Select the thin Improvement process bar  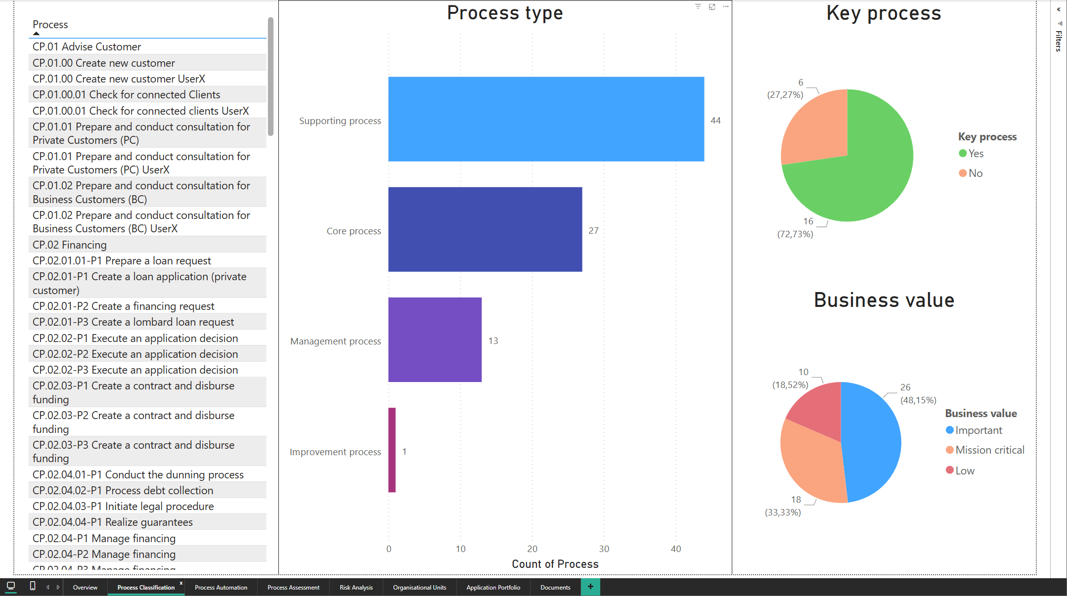[x=392, y=450]
